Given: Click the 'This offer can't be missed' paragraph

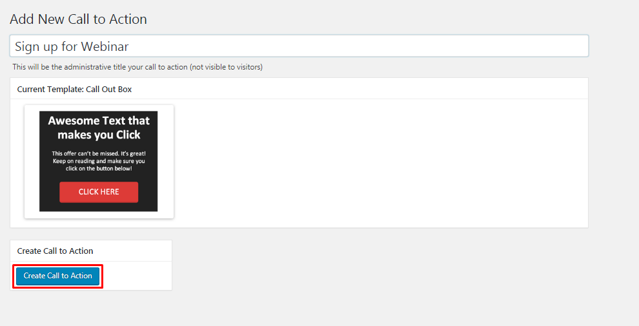Looking at the screenshot, I should (99, 161).
